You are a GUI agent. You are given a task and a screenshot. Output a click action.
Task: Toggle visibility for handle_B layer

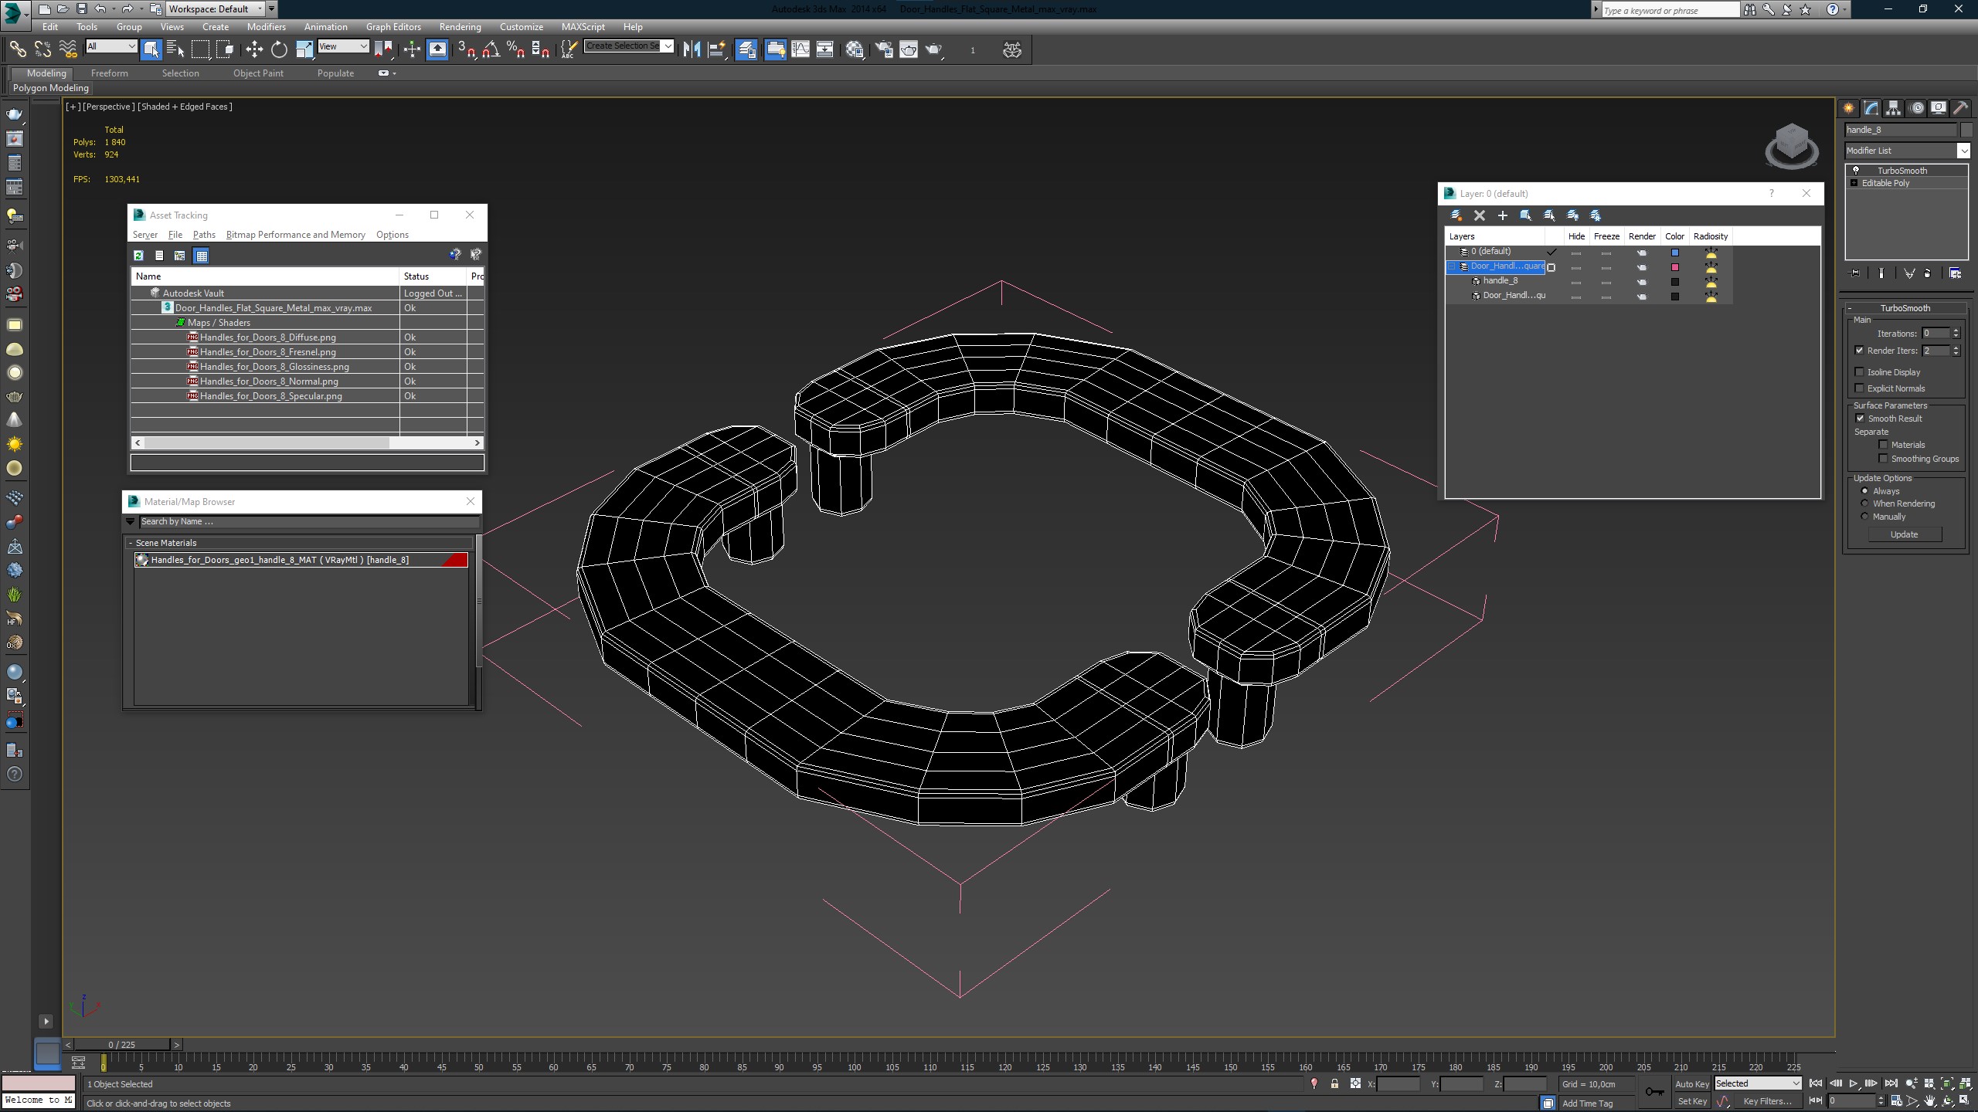(x=1576, y=281)
